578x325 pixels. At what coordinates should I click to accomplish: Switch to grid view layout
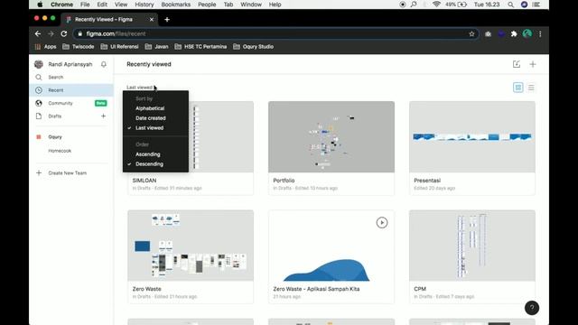517,88
